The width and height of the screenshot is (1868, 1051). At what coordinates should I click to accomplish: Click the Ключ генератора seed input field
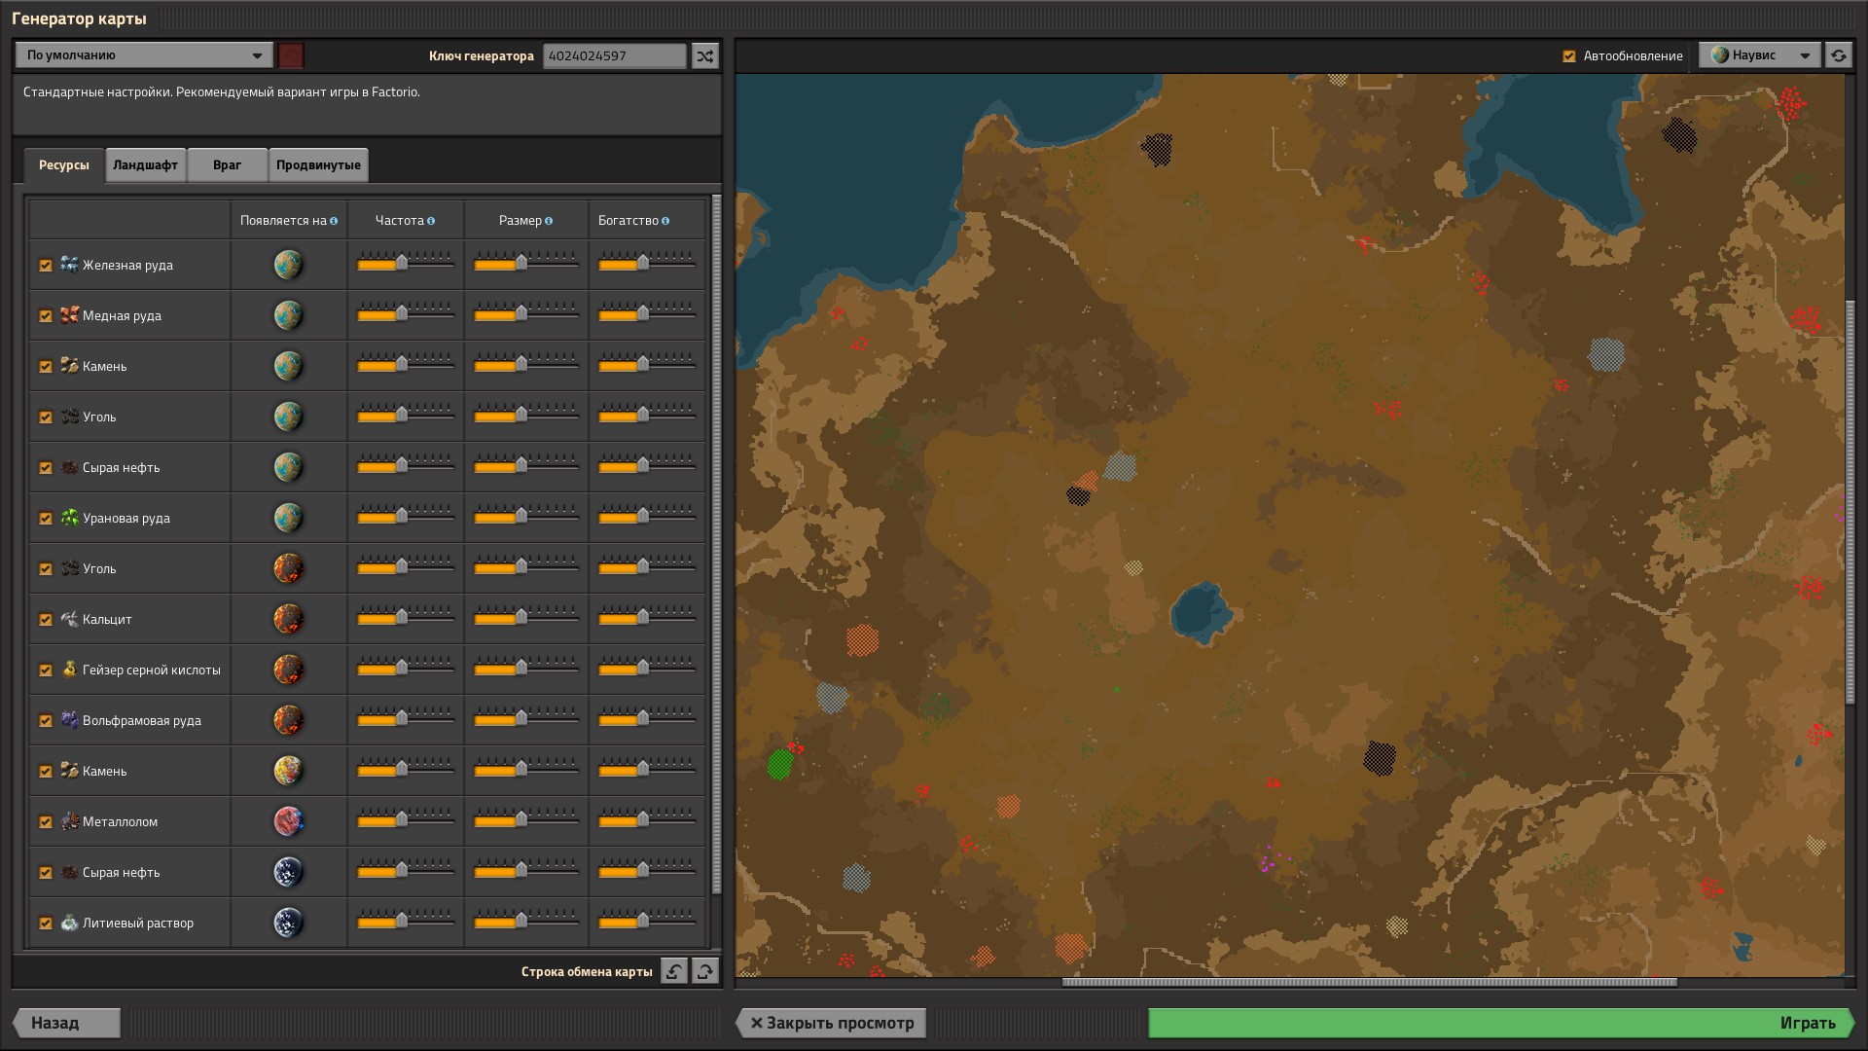tap(615, 55)
